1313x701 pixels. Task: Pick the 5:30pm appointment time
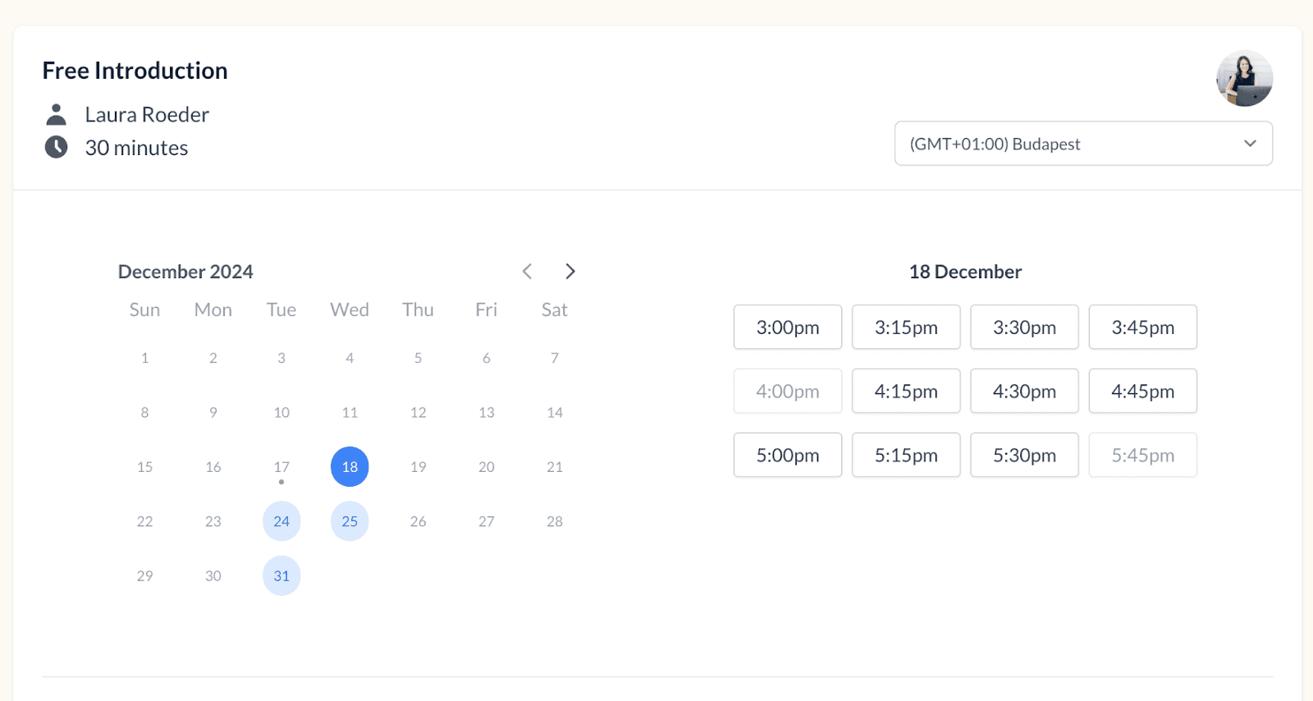(1024, 456)
